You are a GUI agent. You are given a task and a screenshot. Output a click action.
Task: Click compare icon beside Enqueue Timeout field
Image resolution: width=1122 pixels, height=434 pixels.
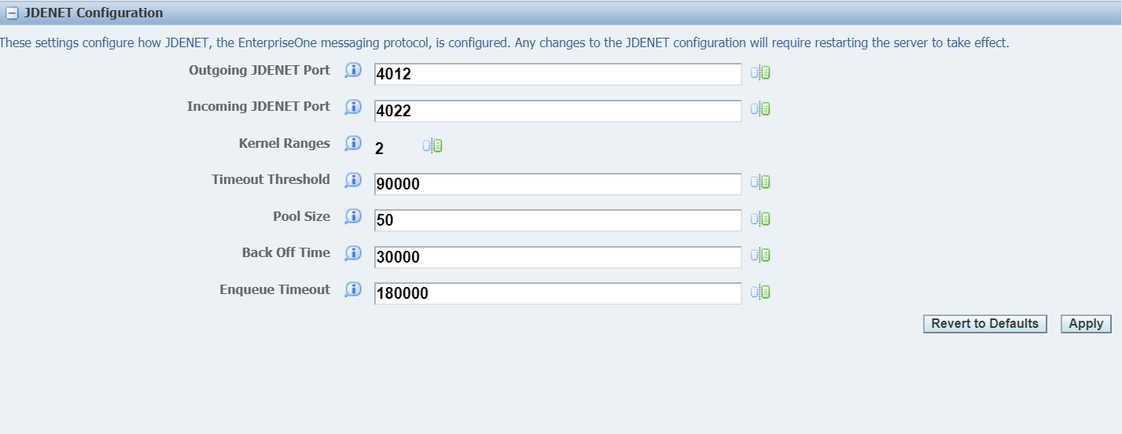click(x=760, y=292)
